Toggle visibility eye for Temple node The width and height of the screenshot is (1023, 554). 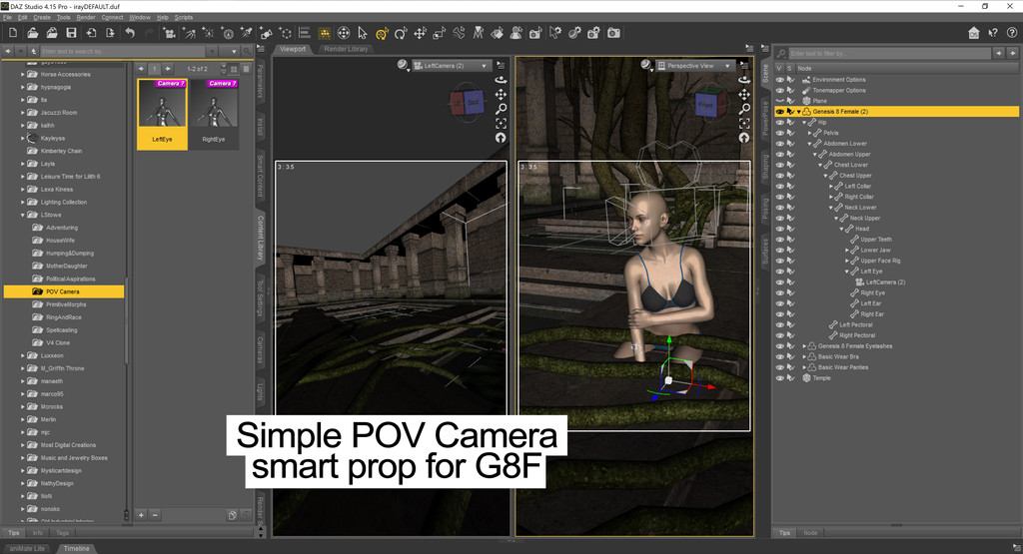[779, 378]
